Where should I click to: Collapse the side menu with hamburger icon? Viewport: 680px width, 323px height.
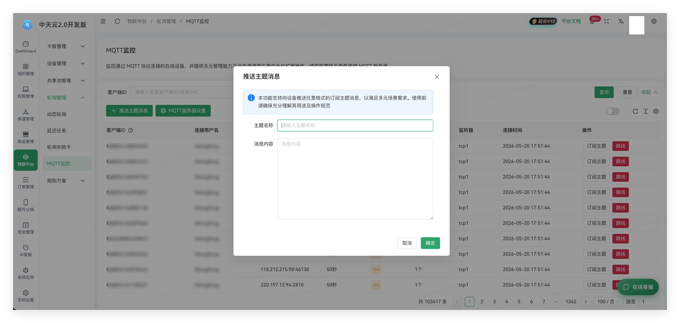[103, 21]
